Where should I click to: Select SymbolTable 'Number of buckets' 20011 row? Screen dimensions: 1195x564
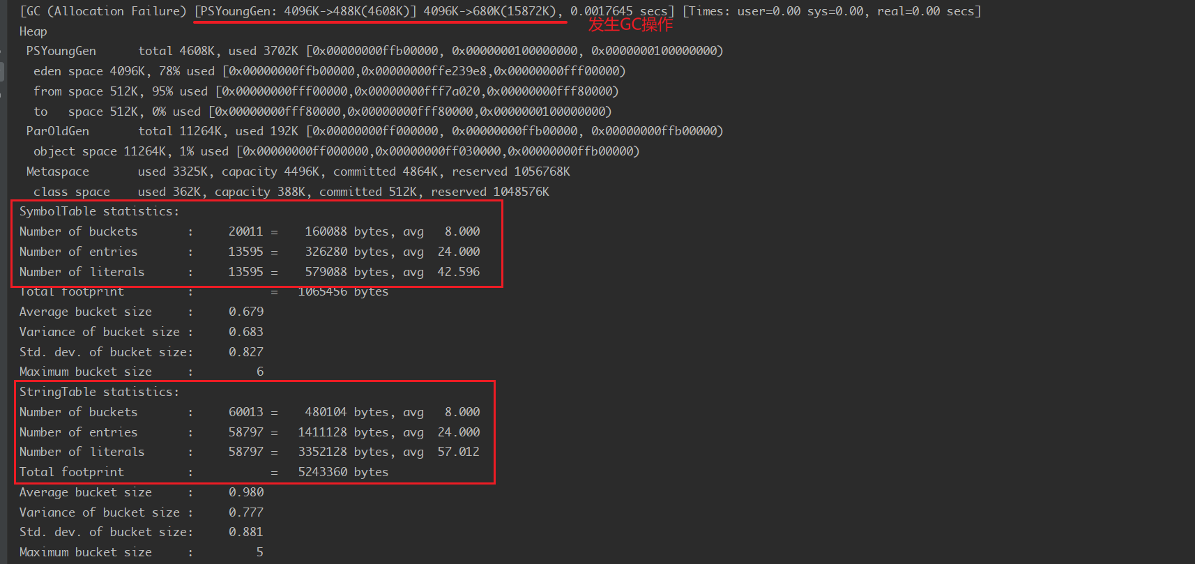(250, 231)
